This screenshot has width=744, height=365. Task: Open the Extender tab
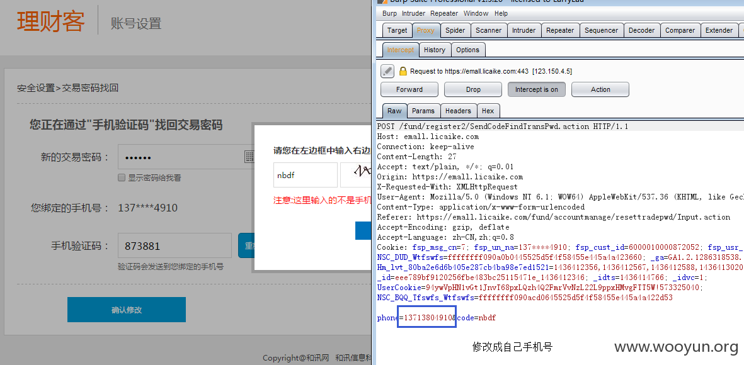click(x=719, y=30)
